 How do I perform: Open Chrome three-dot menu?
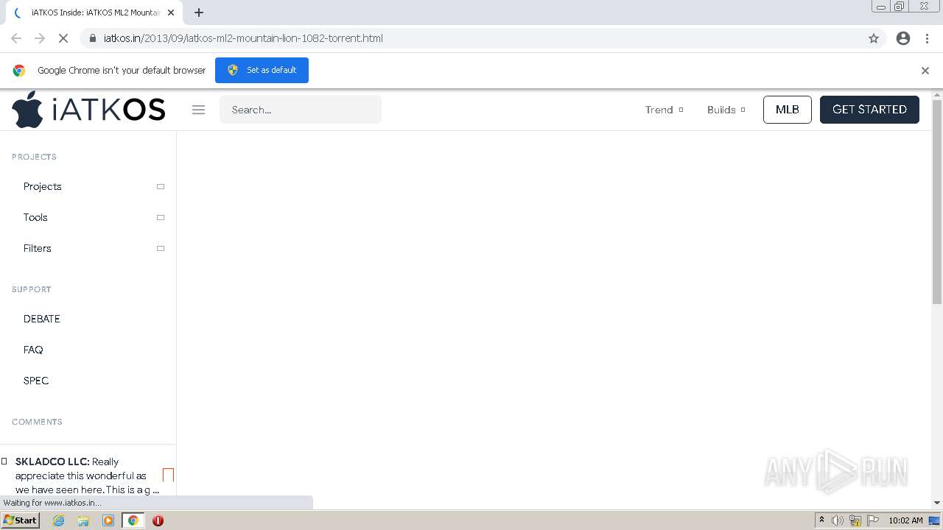[927, 38]
